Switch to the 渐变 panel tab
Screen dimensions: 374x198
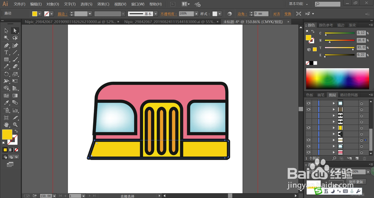point(352,25)
